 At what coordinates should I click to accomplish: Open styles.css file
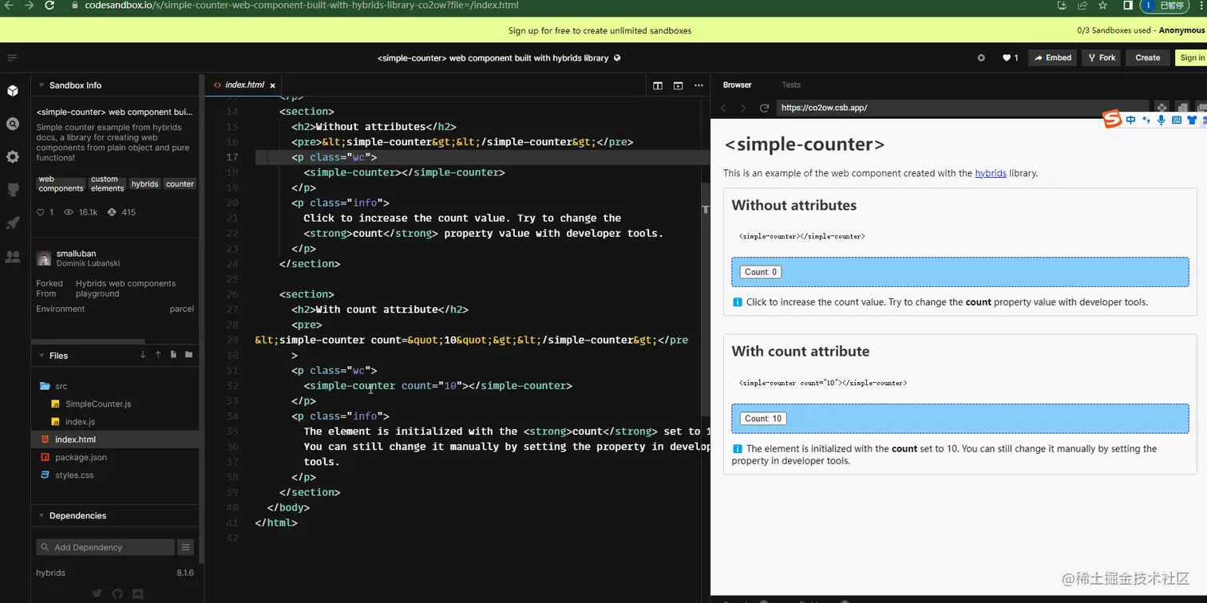click(114, 475)
